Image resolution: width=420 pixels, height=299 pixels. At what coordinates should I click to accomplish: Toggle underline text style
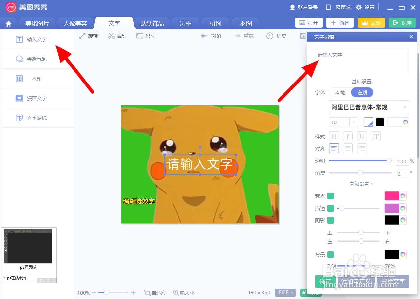pos(362,136)
